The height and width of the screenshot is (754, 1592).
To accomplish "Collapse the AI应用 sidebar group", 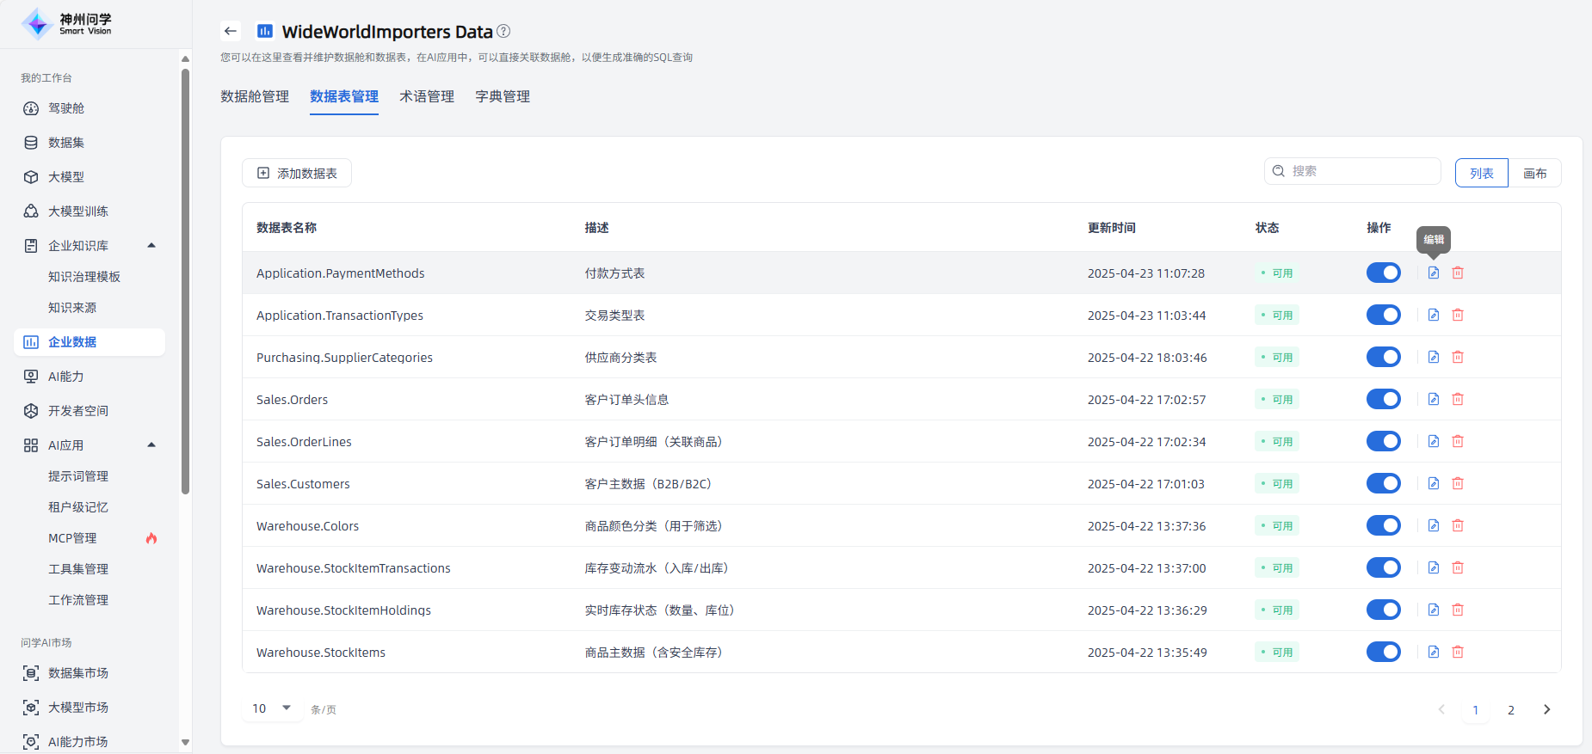I will (x=151, y=445).
